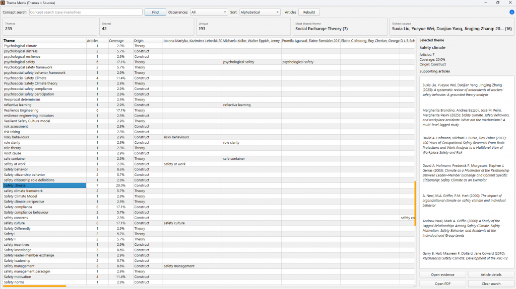Sort by the Articles column header
Image resolution: width=516 pixels, height=289 pixels.
point(97,41)
